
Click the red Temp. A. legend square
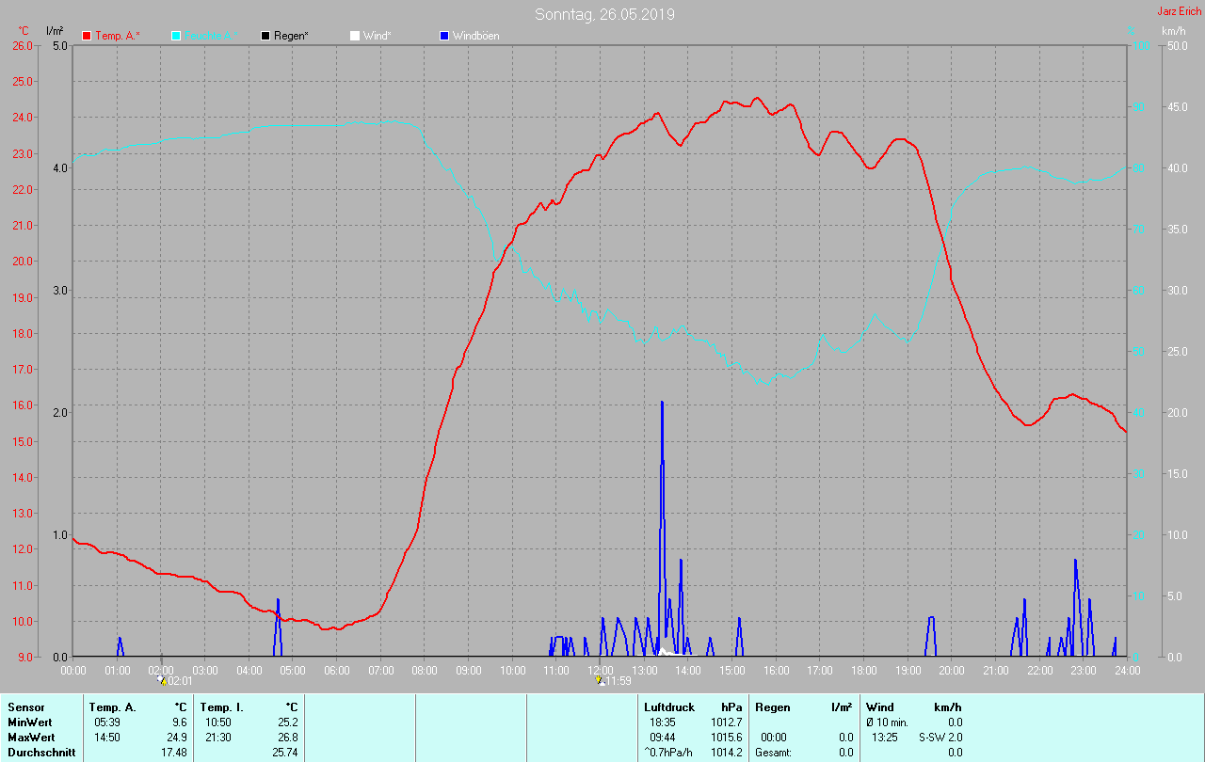(87, 36)
